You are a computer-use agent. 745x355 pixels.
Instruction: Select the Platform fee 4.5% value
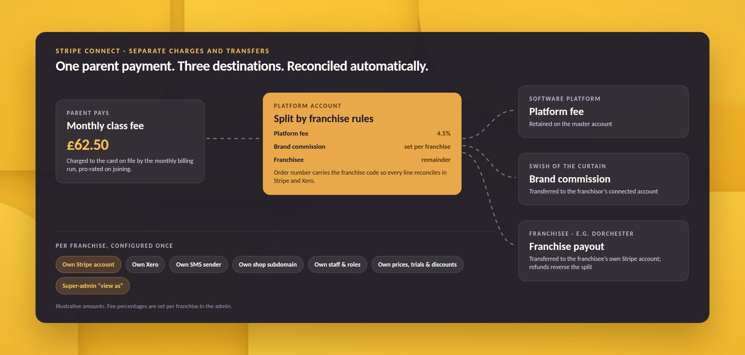click(x=443, y=133)
